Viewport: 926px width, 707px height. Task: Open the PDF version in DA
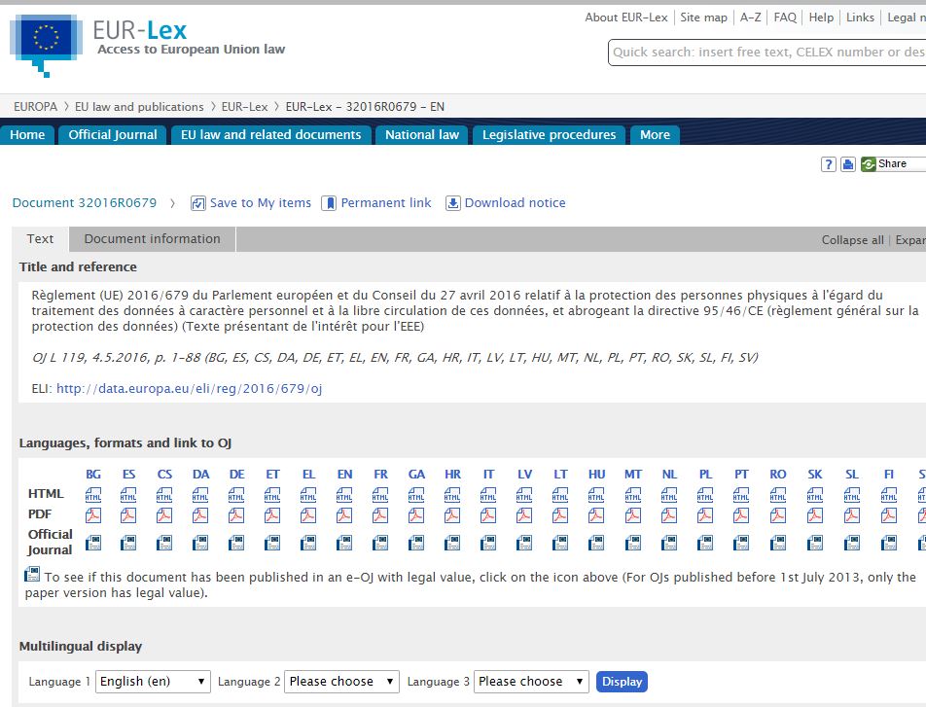pos(200,515)
